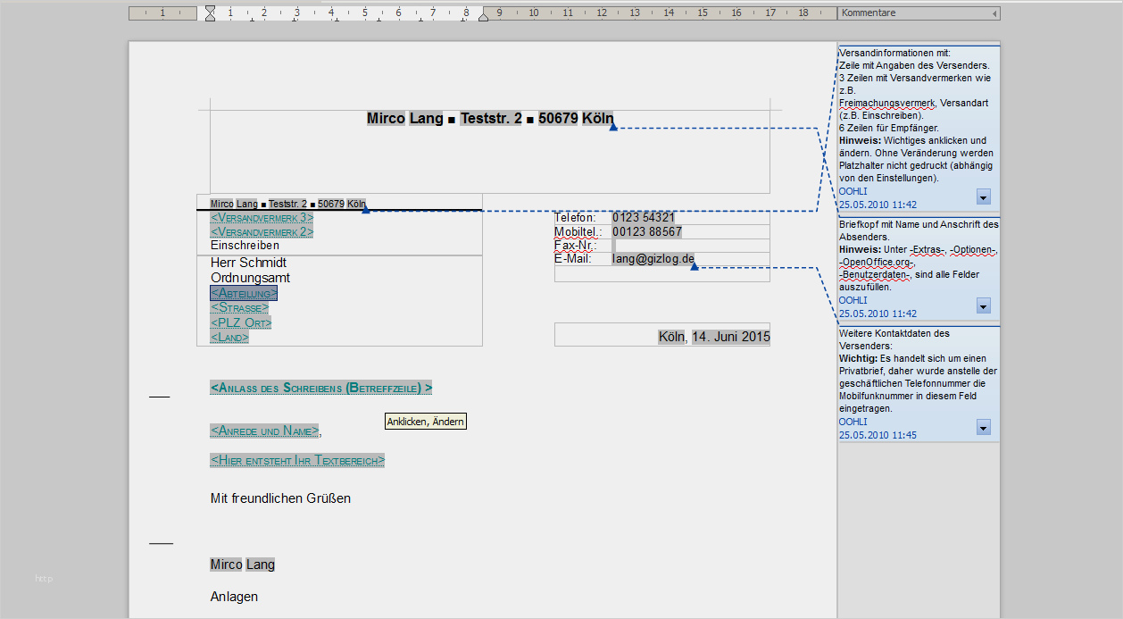The height and width of the screenshot is (619, 1123).
Task: Click the <Versandvermerk 3> placeholder
Action: pos(262,217)
